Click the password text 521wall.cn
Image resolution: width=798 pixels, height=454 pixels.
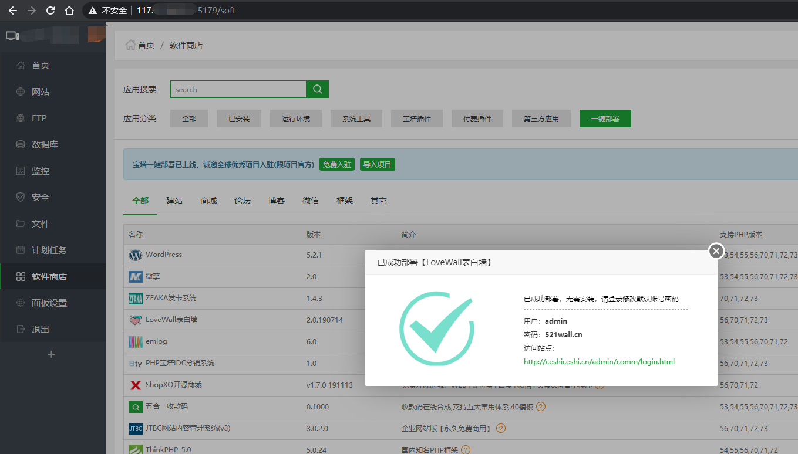(x=564, y=335)
